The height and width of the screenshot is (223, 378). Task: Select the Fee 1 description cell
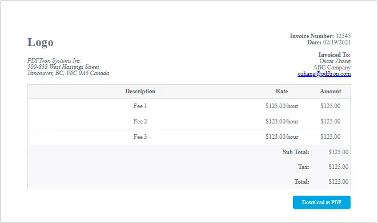[x=140, y=106]
